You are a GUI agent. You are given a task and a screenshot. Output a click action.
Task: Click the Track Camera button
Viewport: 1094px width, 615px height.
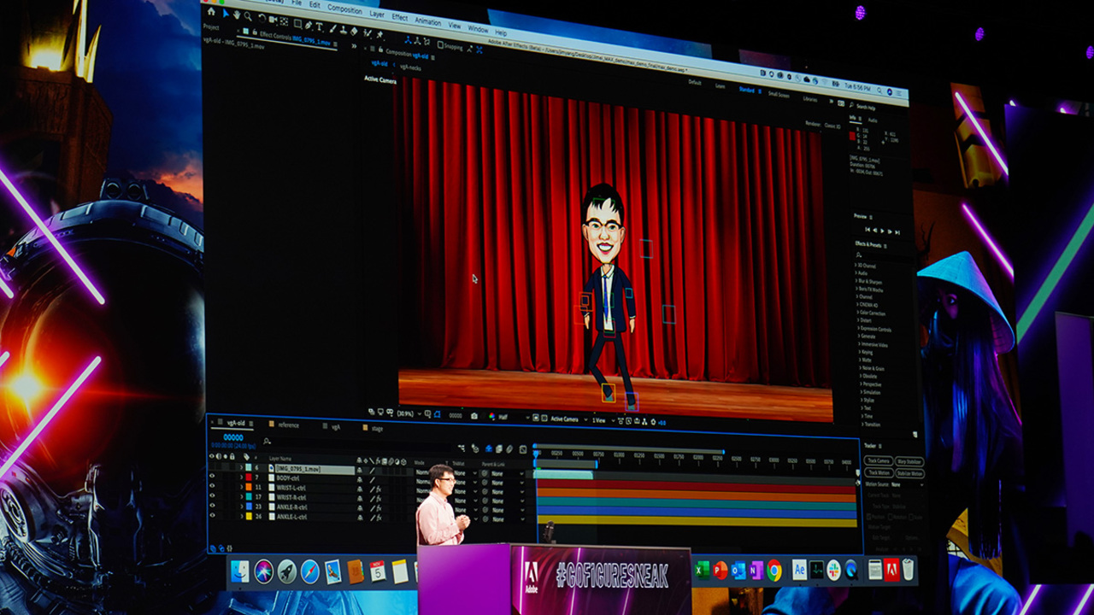click(878, 460)
